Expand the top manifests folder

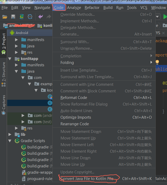[16, 40]
